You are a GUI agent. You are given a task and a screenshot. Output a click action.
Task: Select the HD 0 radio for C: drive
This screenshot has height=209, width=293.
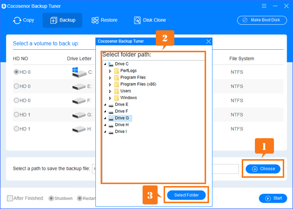point(17,72)
